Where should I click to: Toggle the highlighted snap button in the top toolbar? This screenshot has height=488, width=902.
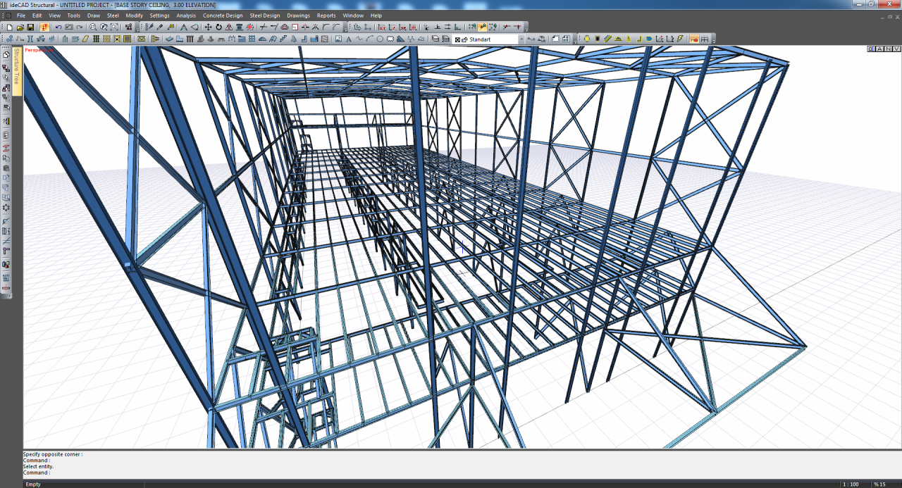[482, 27]
